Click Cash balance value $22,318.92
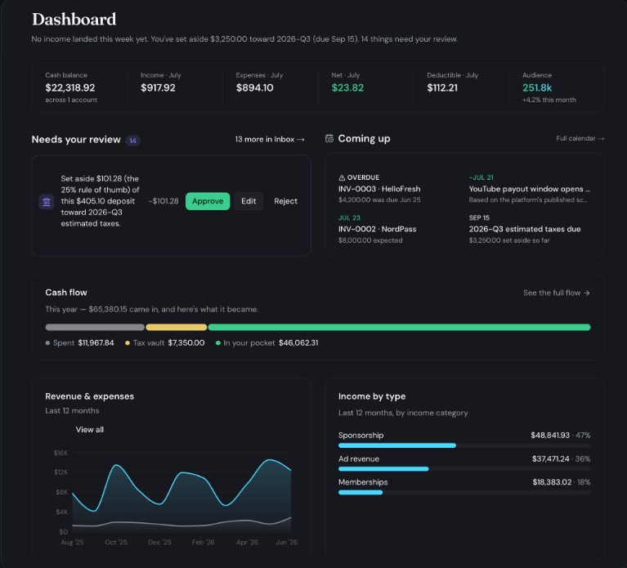This screenshot has width=627, height=568. coord(70,87)
